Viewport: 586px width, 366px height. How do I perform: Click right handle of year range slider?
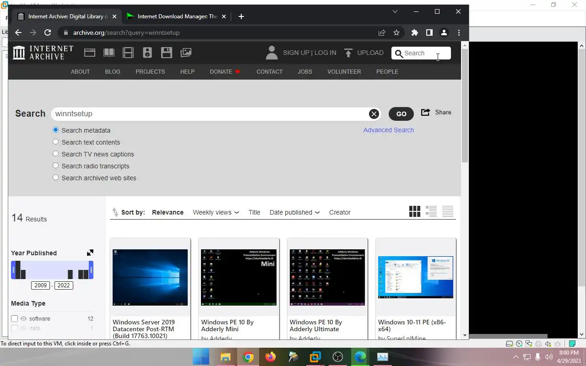91,270
